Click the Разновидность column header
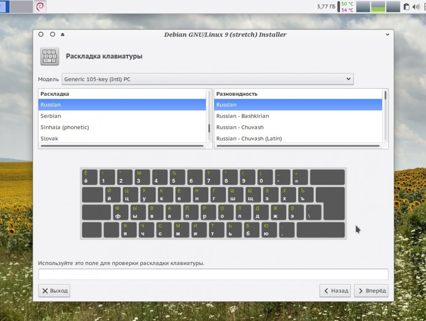This screenshot has width=426, height=321. pos(298,94)
